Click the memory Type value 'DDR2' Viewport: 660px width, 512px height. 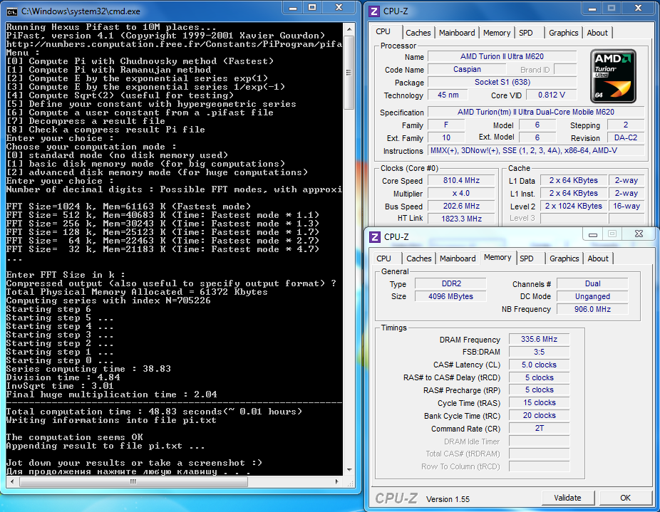pyautogui.click(x=450, y=283)
